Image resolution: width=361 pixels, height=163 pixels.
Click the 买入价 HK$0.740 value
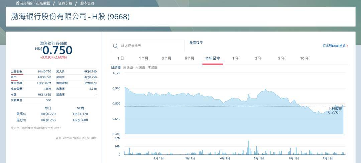[x=90, y=71]
